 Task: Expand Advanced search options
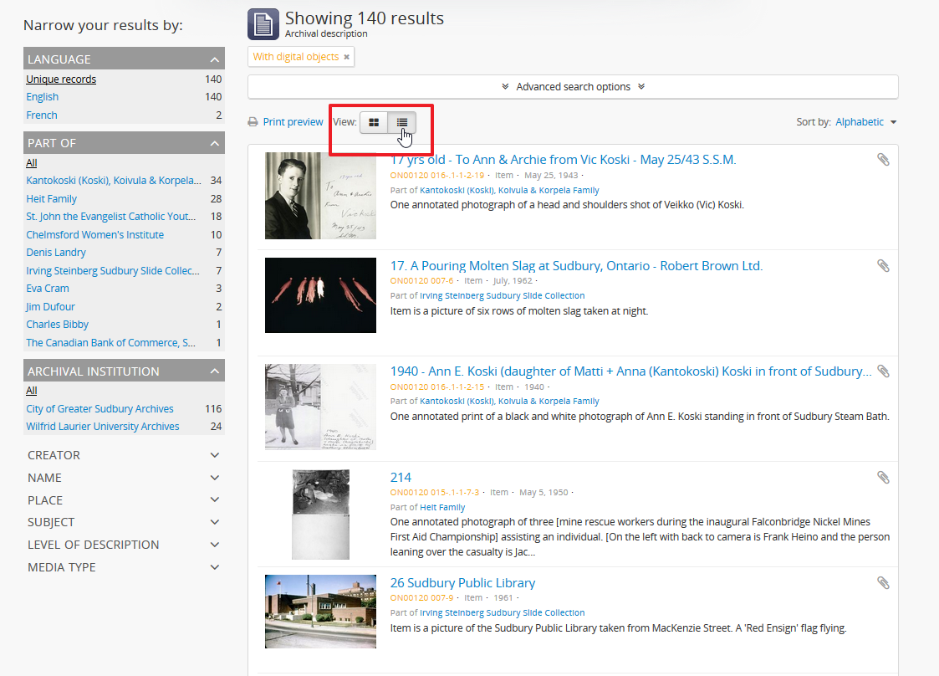pyautogui.click(x=573, y=87)
